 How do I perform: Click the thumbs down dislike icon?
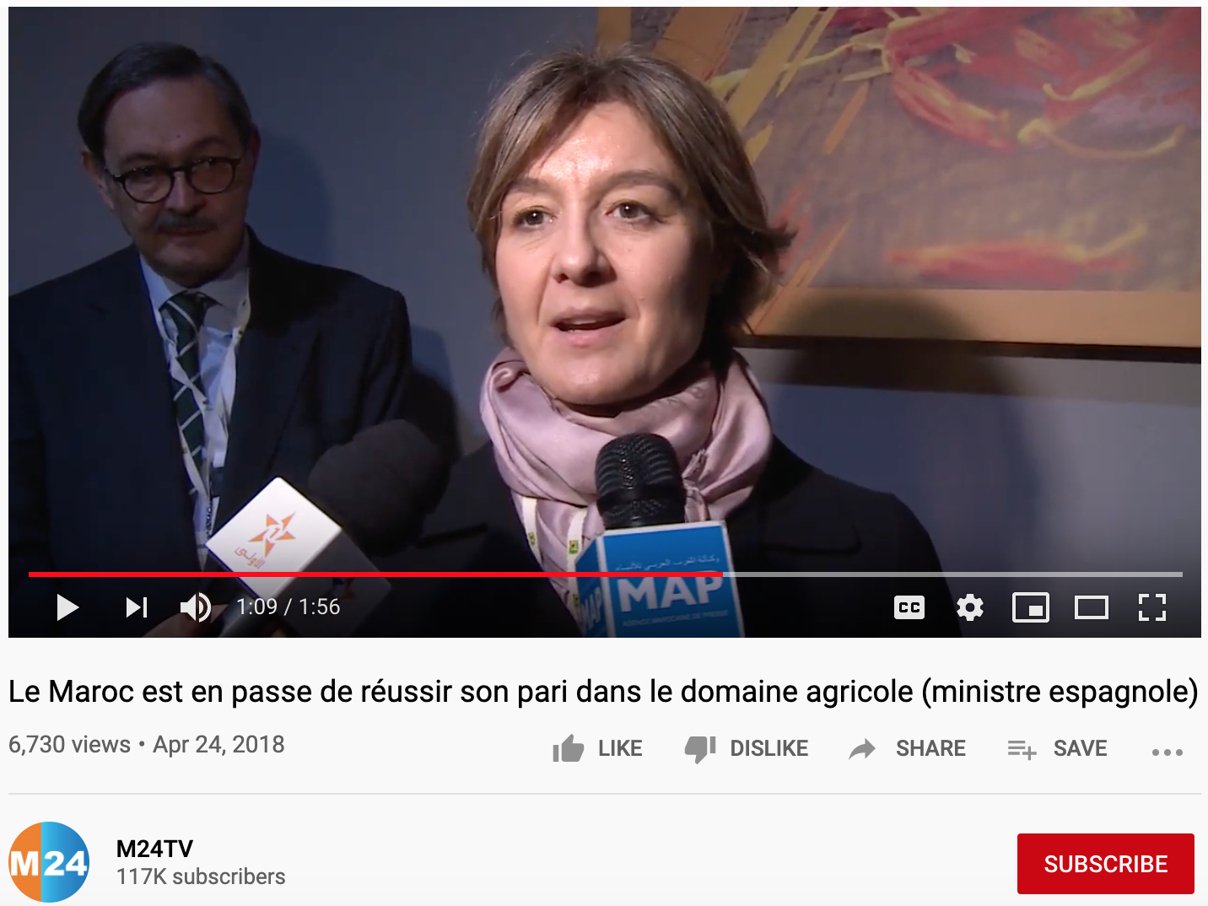coord(700,748)
